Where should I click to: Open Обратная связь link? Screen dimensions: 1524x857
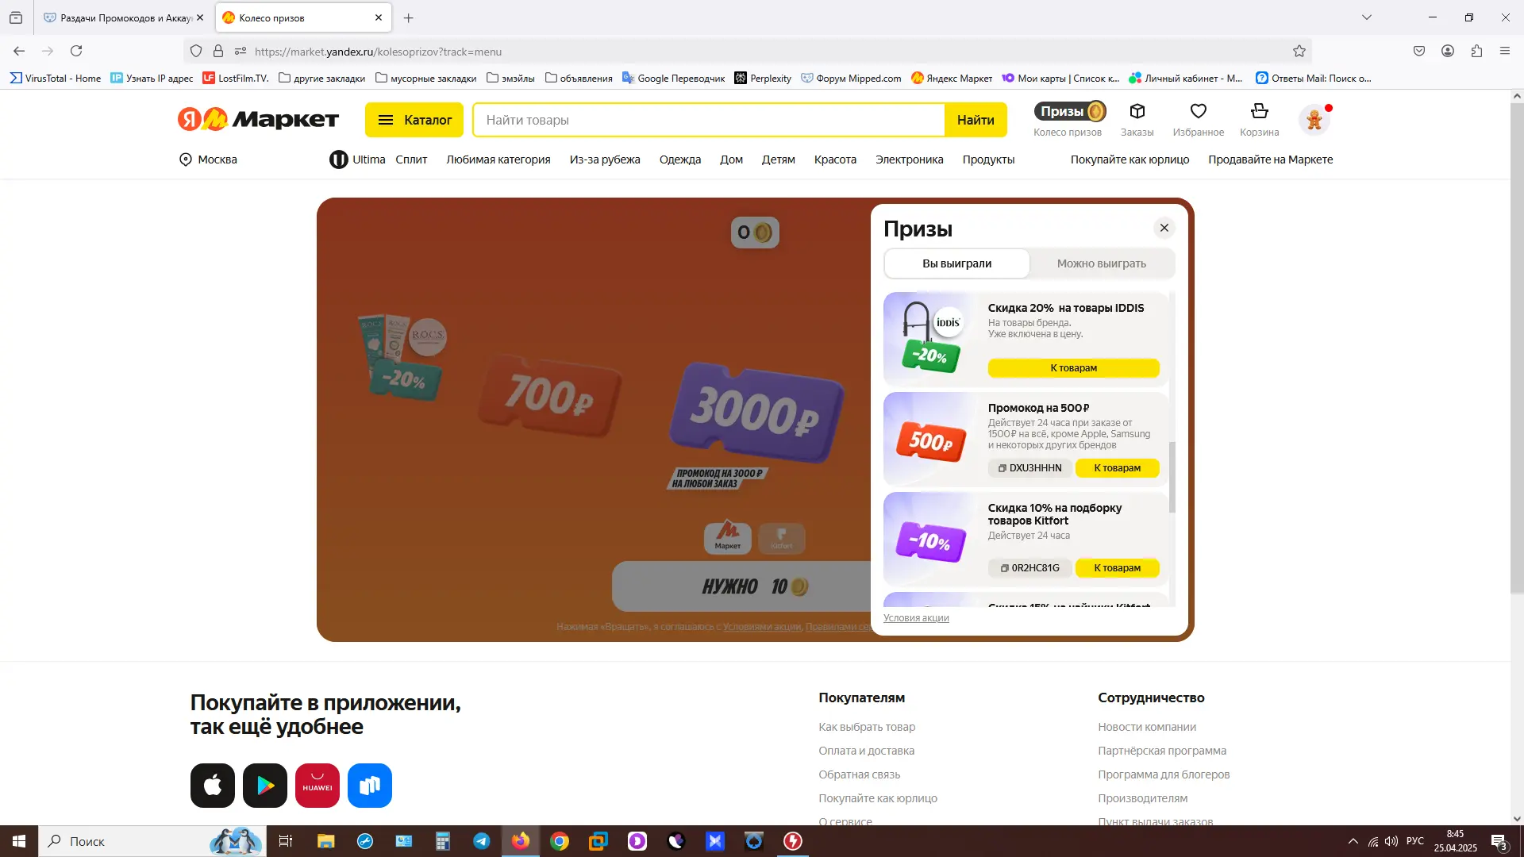coord(860,774)
